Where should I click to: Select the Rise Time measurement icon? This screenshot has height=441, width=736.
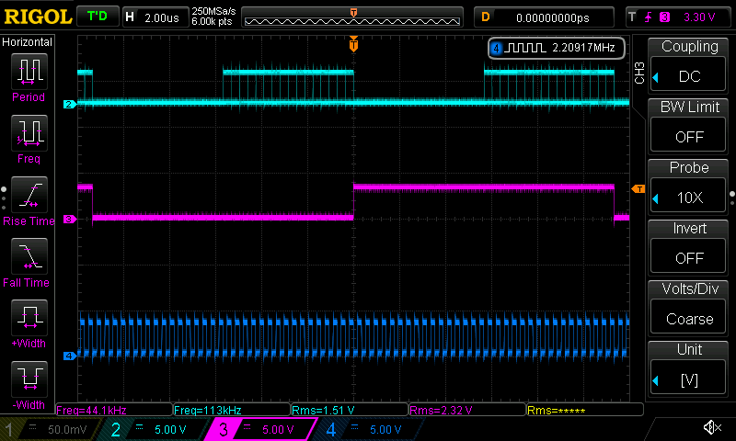pos(29,195)
